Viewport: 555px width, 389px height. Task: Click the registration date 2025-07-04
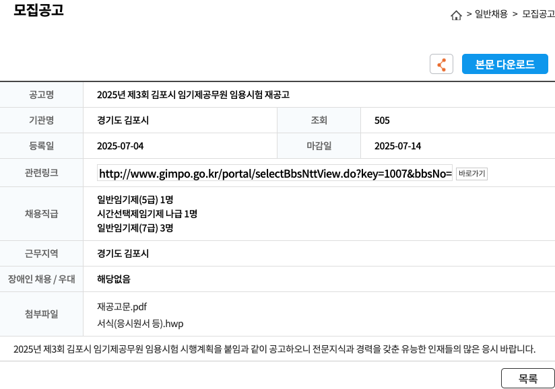(121, 146)
